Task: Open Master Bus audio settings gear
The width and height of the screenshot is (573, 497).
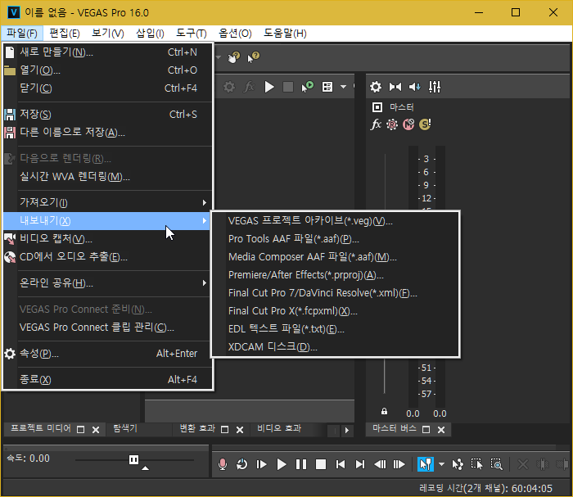Action: click(376, 87)
